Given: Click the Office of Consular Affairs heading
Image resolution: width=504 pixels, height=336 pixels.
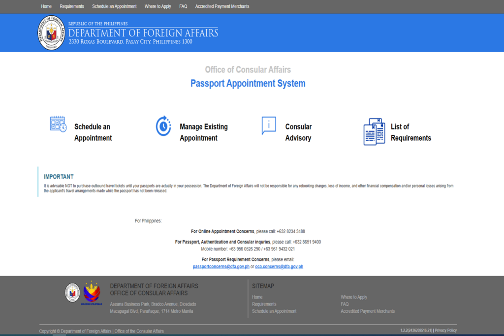Looking at the screenshot, I should 248,70.
